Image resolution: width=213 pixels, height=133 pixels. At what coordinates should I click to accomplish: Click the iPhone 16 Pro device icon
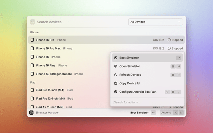pos(32,40)
